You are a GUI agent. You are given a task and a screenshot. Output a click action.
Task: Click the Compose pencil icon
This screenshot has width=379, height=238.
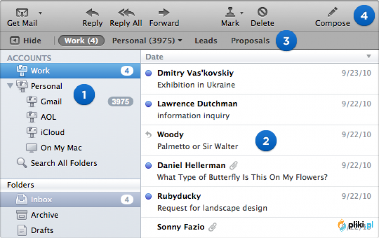333,12
